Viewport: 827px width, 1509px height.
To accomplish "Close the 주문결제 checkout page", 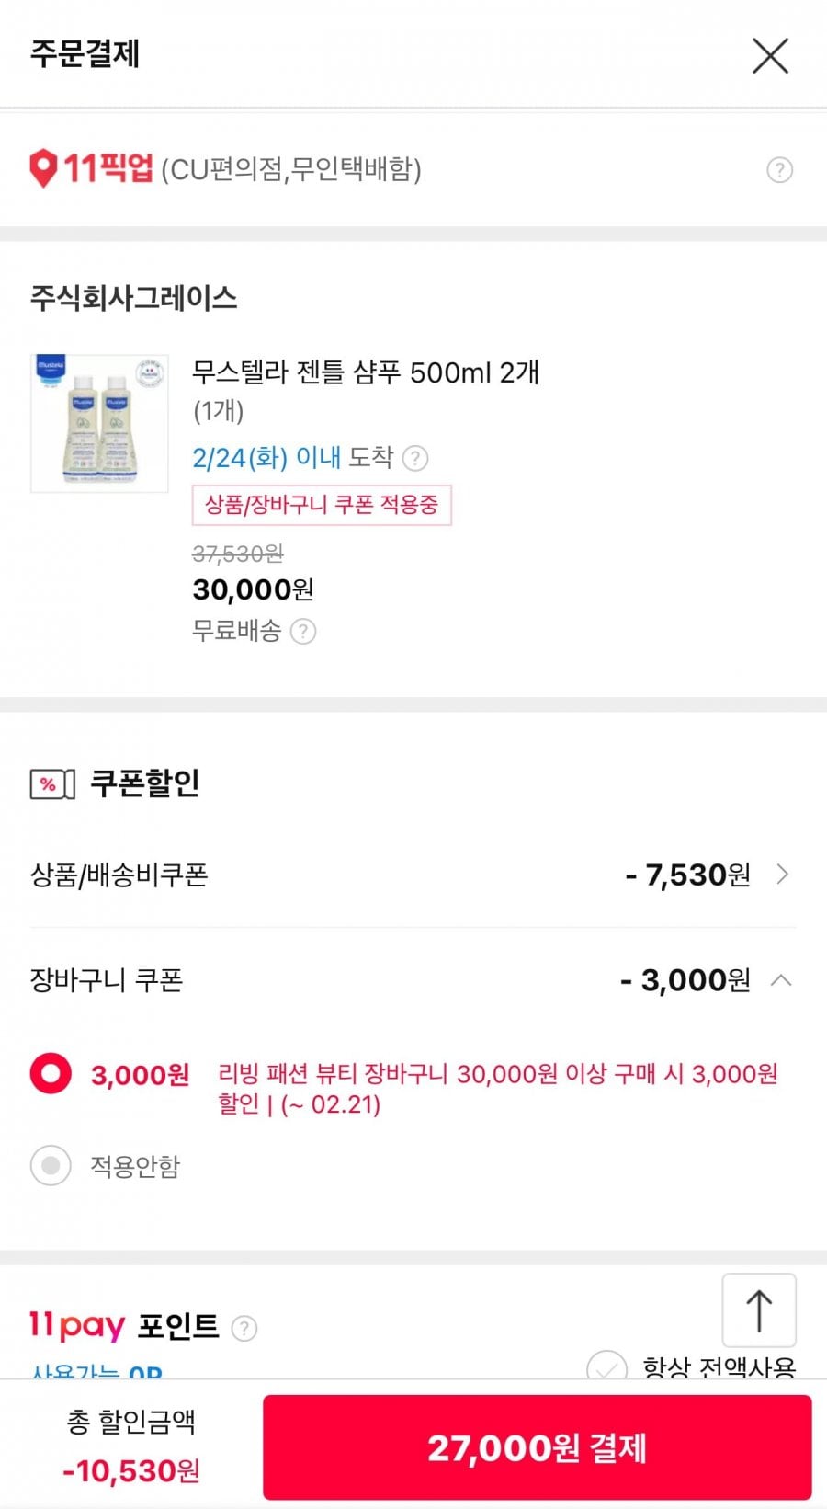I will (770, 56).
